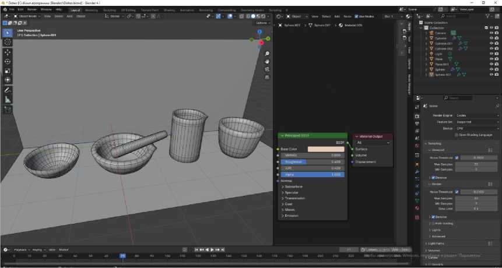Select Sphere.001 in the outliner
Screen dimensions: 502x268
point(443,75)
